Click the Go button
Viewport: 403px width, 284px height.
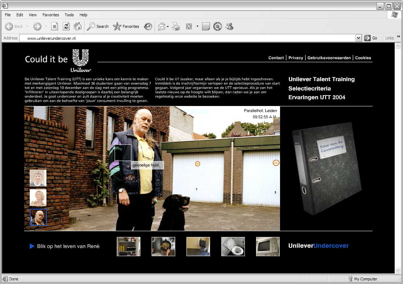click(371, 38)
